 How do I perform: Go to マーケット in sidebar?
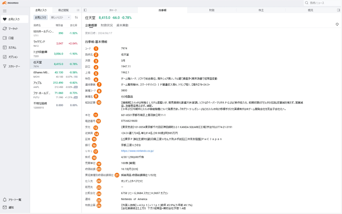pos(15,28)
